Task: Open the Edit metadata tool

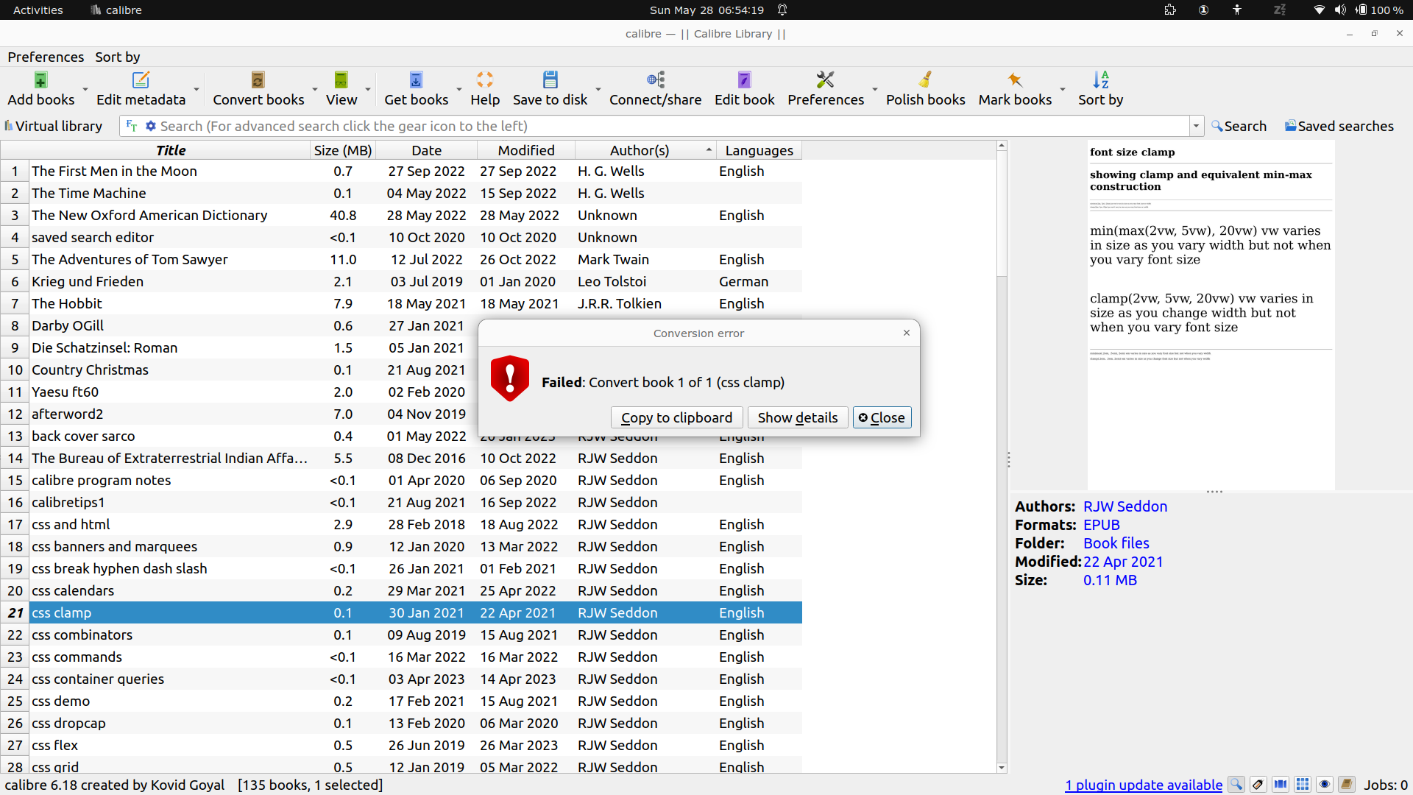Action: point(141,79)
